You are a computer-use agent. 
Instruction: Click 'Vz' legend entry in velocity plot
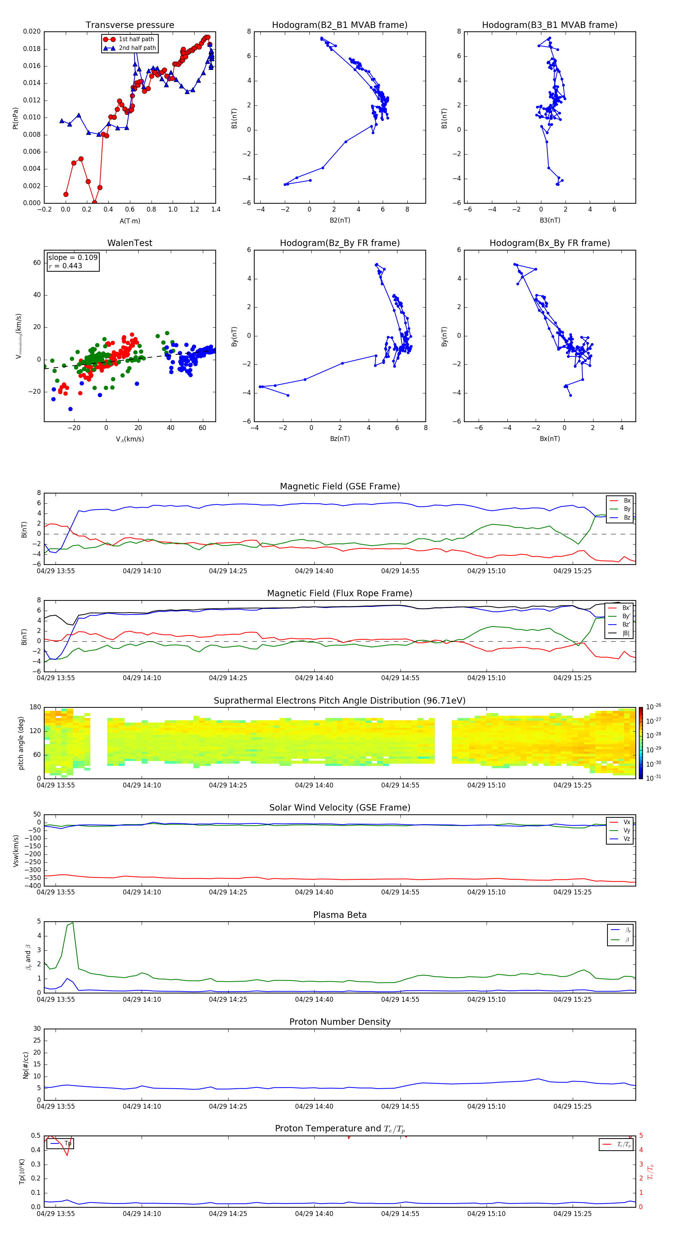coord(620,839)
